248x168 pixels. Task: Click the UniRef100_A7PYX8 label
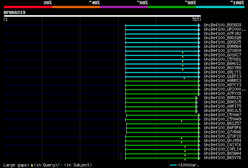tap(222, 94)
